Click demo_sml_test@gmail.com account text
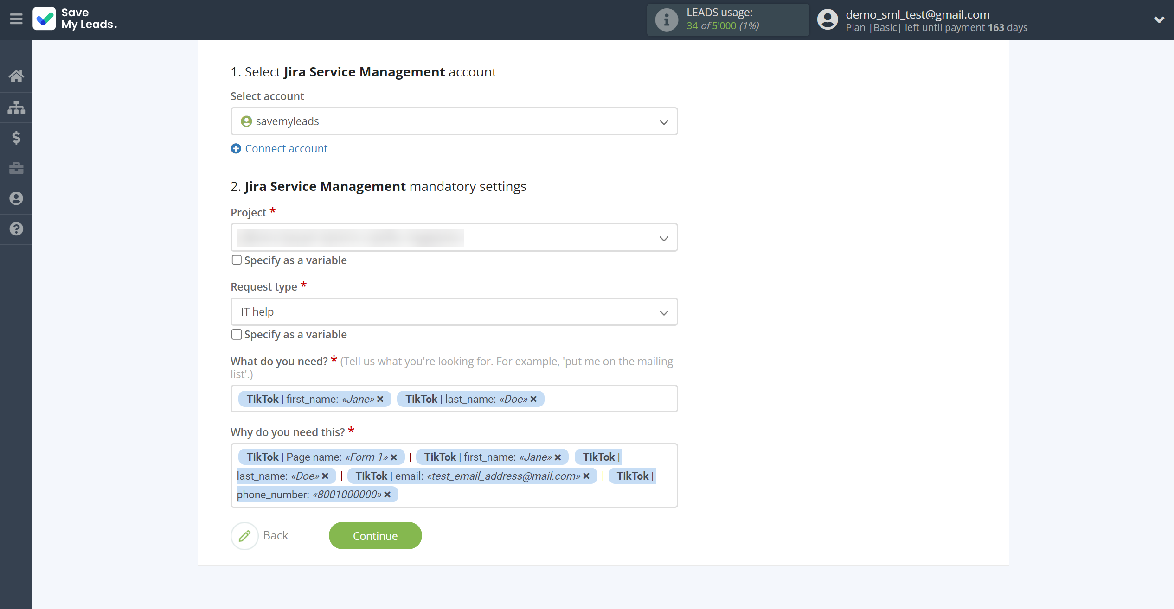Image resolution: width=1174 pixels, height=609 pixels. pos(917,14)
